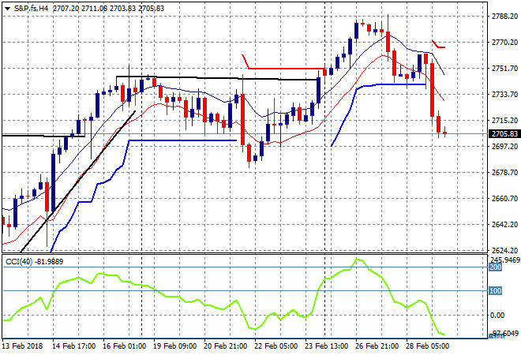Click the 26 Feb 21:00 time label
521x355 pixels.
coord(377,346)
